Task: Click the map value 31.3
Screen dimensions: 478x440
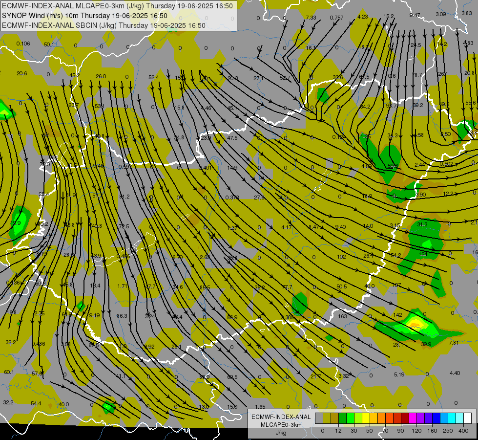Action: click(422, 224)
